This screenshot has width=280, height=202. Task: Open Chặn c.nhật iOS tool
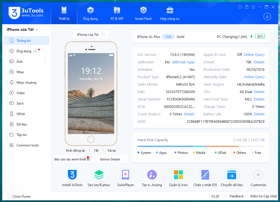[205, 175]
